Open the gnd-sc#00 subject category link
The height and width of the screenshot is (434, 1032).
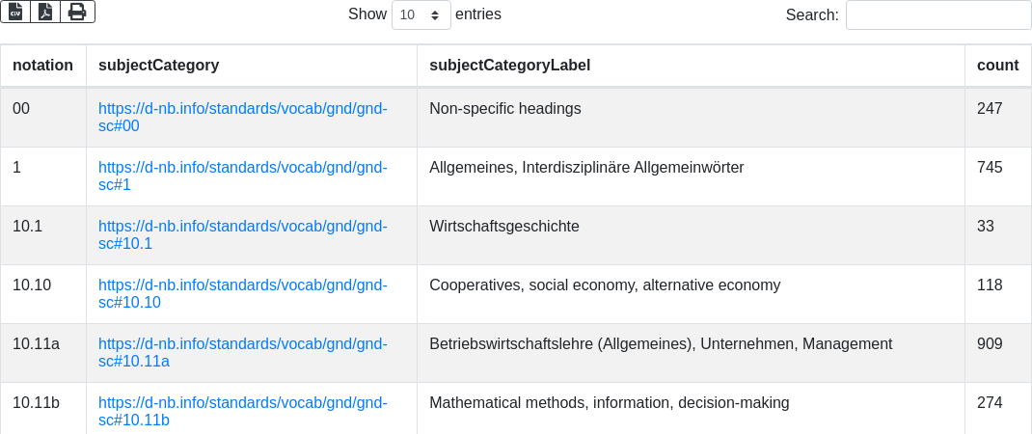click(x=242, y=118)
